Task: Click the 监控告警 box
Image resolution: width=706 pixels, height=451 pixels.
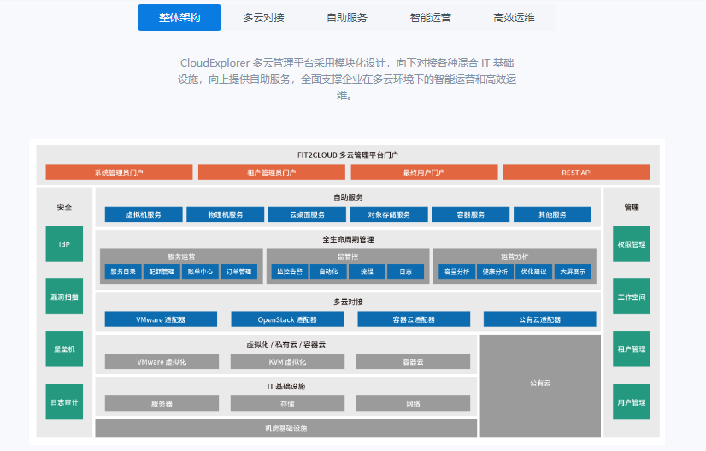Action: (x=290, y=272)
